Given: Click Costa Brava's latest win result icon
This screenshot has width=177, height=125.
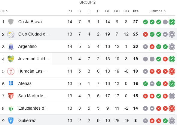Looking at the screenshot, I should (172, 22).
